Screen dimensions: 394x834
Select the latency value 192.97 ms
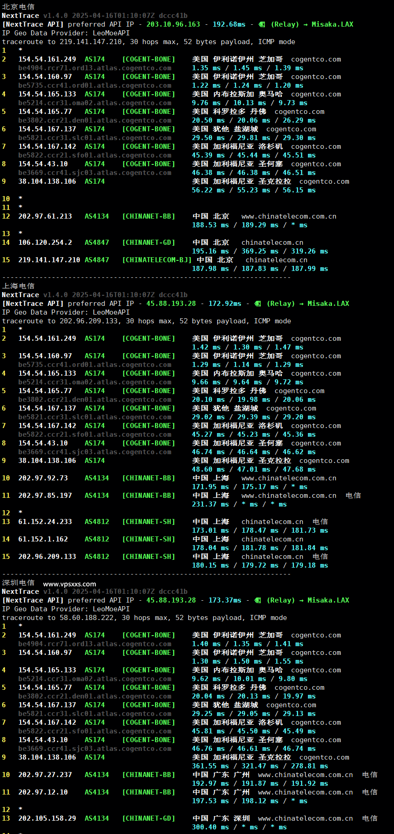coord(210,783)
